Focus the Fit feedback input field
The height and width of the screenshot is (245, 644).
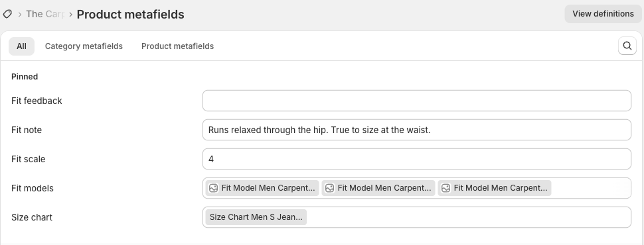click(416, 101)
